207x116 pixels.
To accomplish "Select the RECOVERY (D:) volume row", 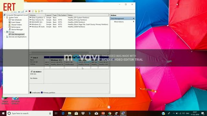I will click(x=69, y=22).
